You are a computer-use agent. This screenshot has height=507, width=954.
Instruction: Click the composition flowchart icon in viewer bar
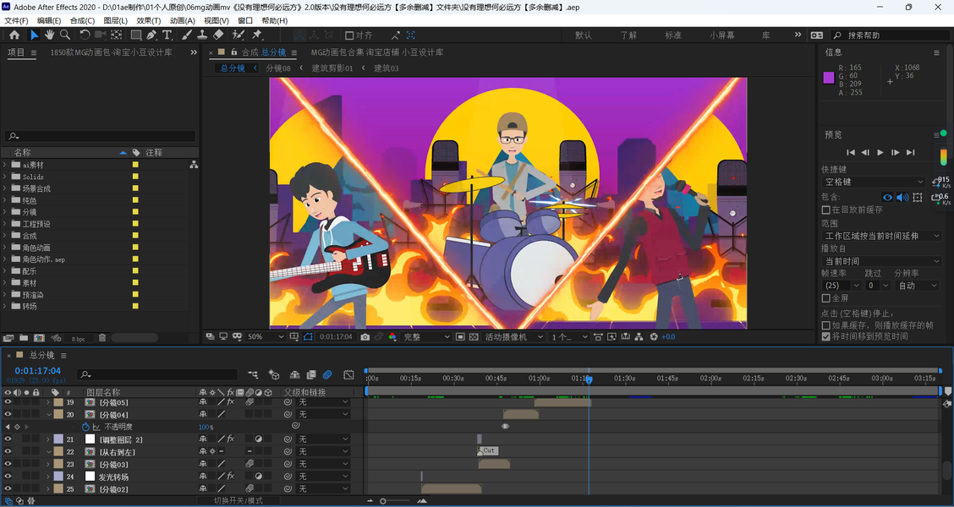pyautogui.click(x=639, y=337)
